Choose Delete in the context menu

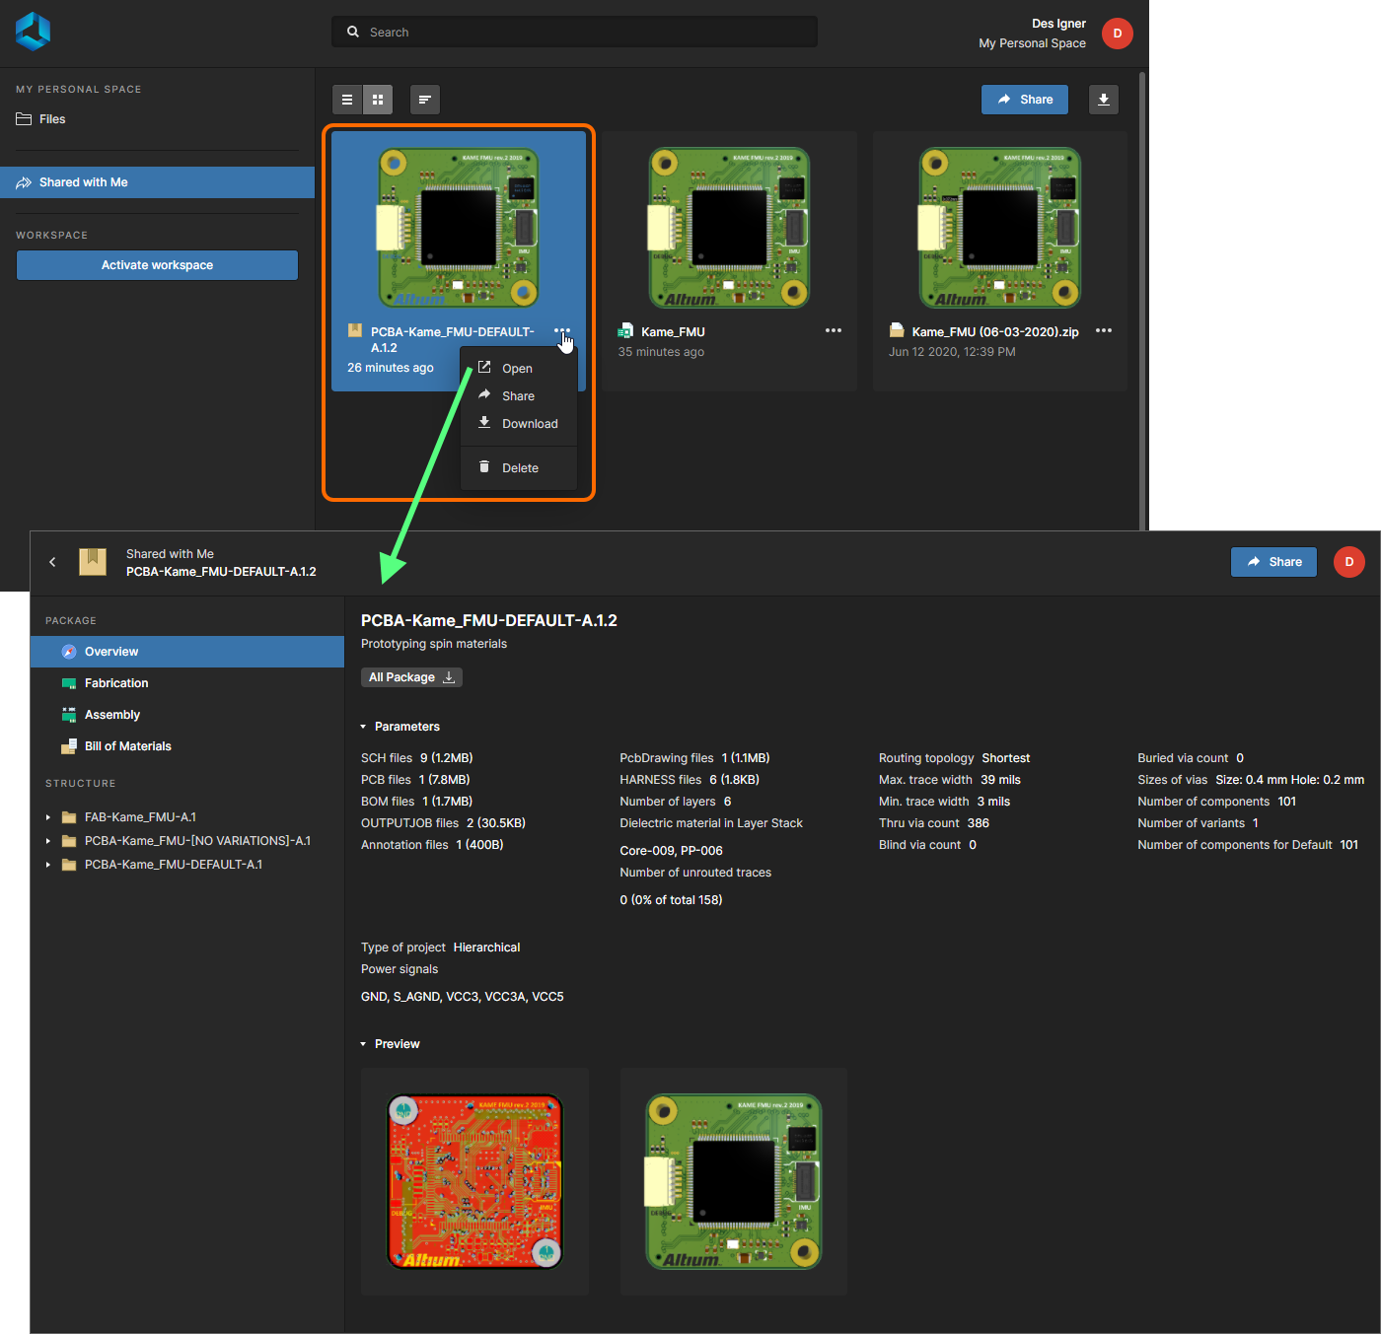[x=519, y=468]
